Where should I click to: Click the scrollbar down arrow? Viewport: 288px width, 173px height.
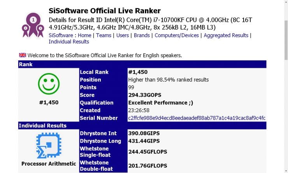286,171
